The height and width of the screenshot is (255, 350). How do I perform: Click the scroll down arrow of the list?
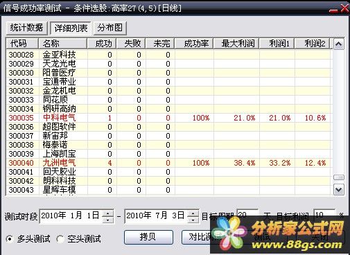[339, 190]
